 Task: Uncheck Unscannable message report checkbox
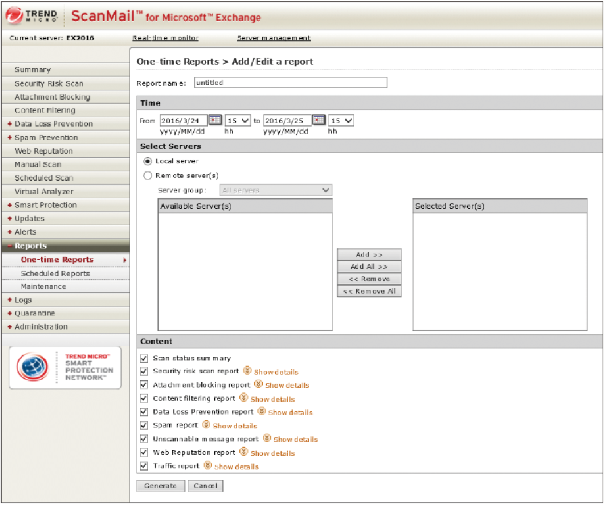point(144,439)
